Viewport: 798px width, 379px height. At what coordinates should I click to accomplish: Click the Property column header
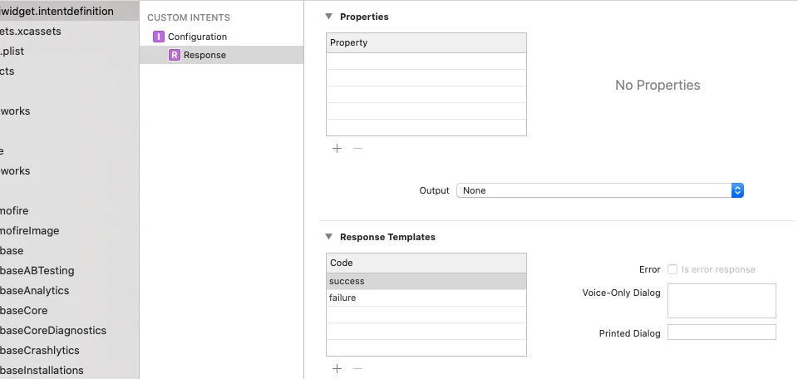[x=426, y=42]
